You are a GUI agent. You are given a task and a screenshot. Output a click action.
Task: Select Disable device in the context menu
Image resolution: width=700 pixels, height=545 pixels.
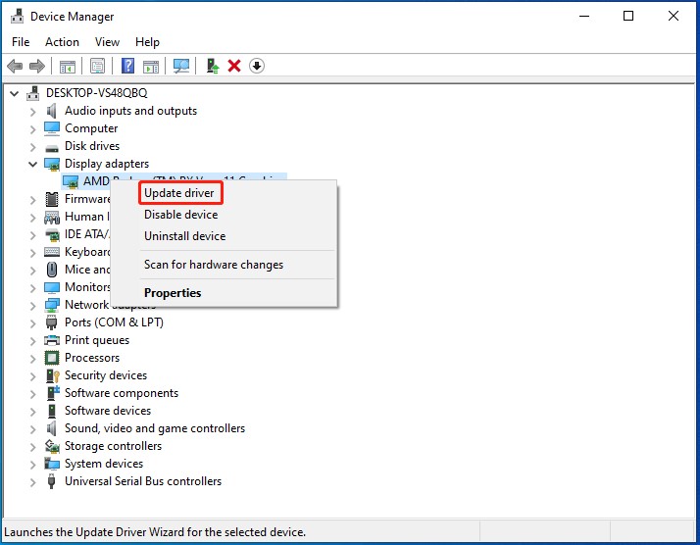[x=180, y=215]
